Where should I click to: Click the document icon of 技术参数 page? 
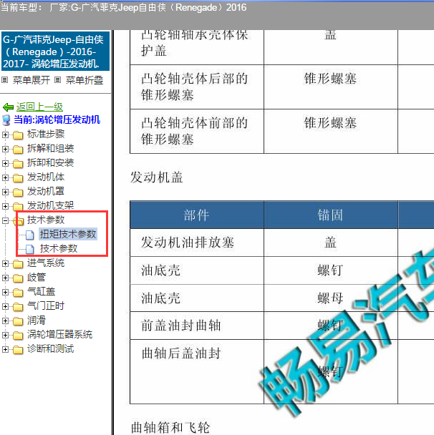pyautogui.click(x=30, y=249)
